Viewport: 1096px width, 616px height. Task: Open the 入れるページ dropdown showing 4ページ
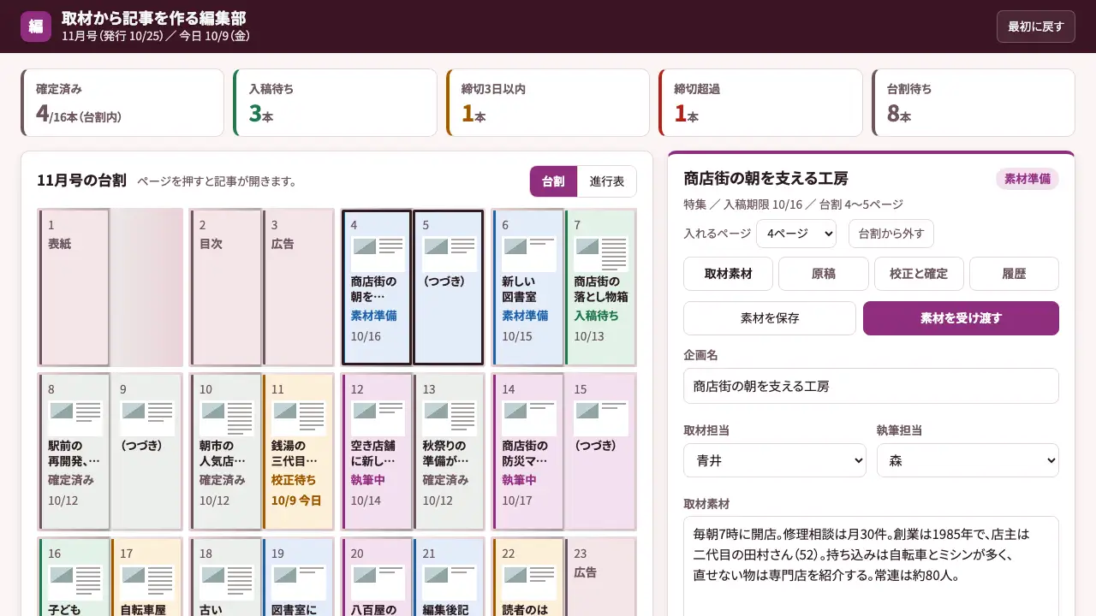[x=796, y=233]
